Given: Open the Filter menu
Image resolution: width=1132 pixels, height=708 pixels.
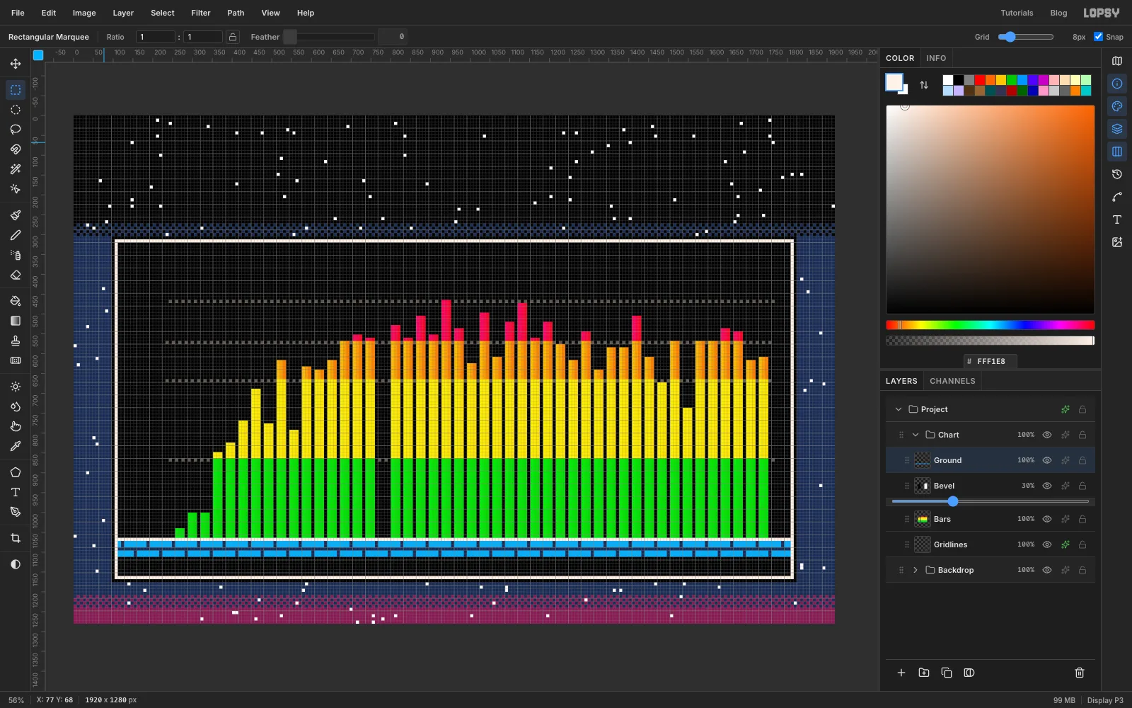Looking at the screenshot, I should (x=201, y=13).
